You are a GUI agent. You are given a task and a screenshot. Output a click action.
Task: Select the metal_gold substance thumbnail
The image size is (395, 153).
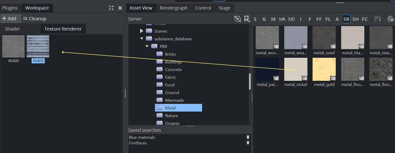(x=324, y=69)
